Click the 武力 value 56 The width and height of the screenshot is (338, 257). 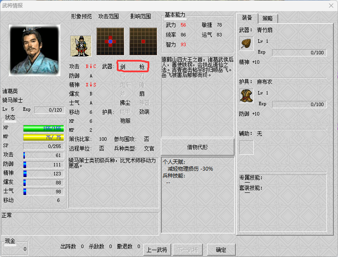point(183,25)
